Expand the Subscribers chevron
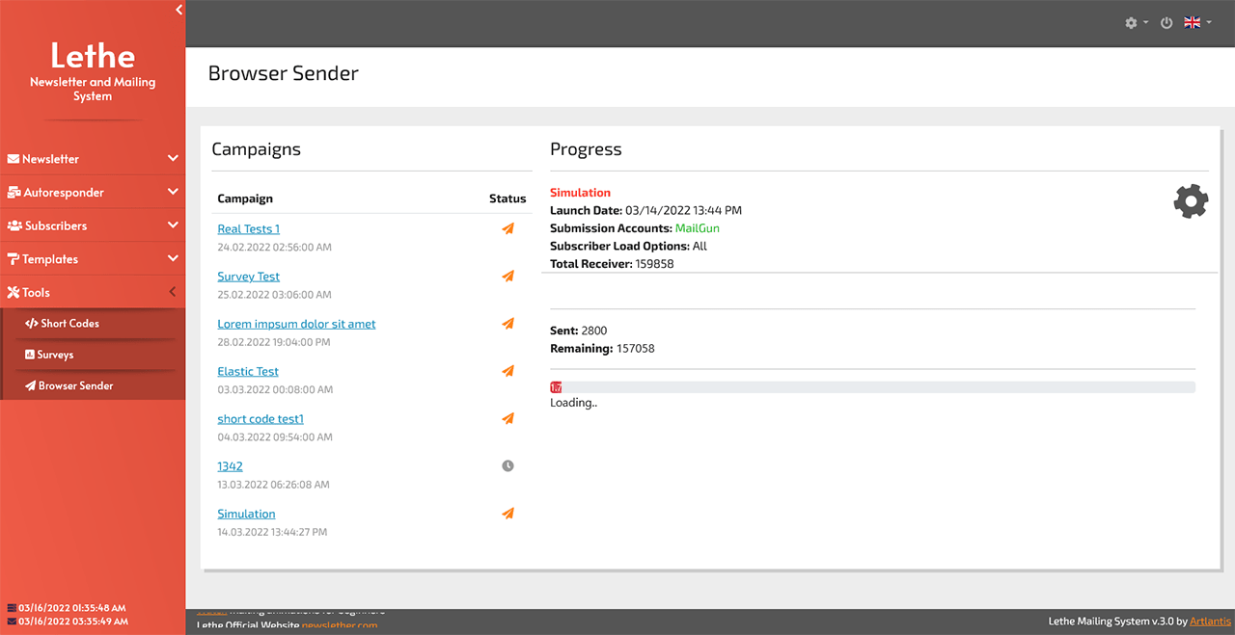Image resolution: width=1235 pixels, height=635 pixels. [x=173, y=225]
